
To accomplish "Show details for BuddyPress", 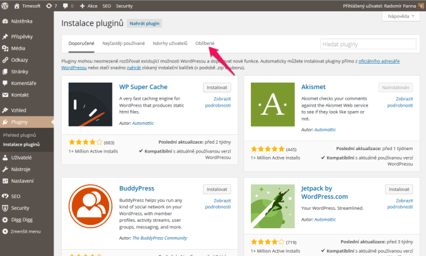I will (x=218, y=204).
